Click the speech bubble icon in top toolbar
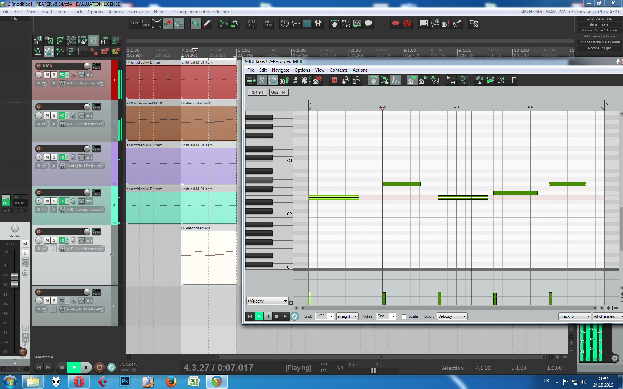 click(368, 23)
